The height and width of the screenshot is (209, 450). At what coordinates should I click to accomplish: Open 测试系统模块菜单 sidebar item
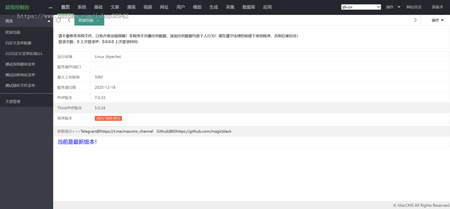click(x=20, y=64)
